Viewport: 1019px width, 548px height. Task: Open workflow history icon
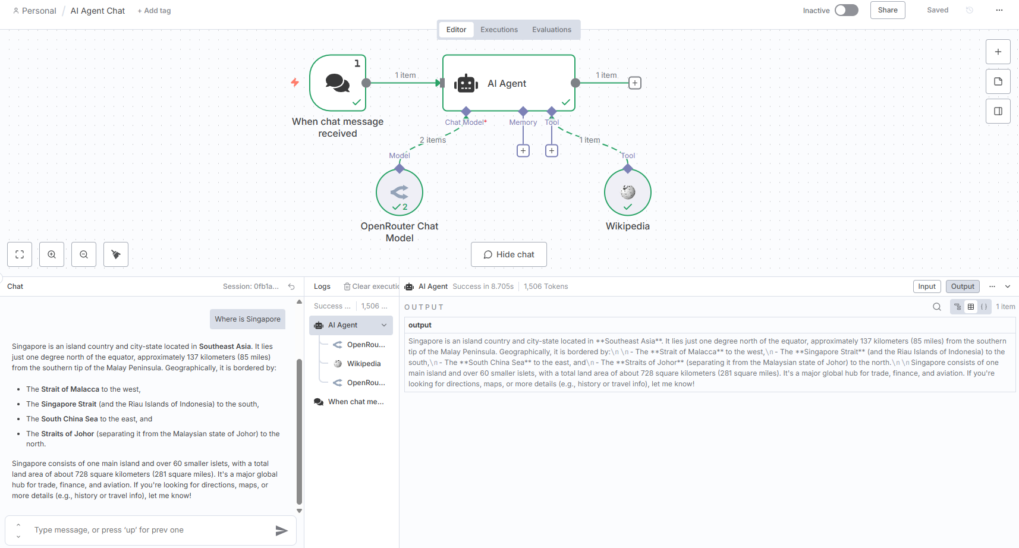point(970,10)
